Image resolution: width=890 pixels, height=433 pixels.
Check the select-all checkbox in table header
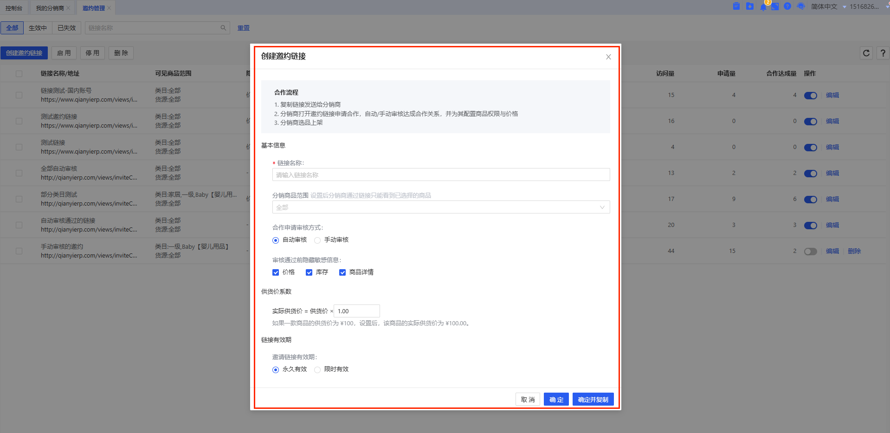(x=19, y=73)
